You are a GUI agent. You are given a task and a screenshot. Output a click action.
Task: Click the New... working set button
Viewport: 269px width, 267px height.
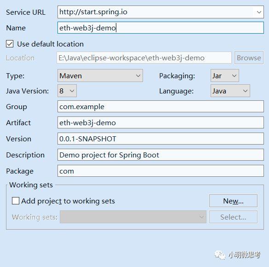pos(233,201)
